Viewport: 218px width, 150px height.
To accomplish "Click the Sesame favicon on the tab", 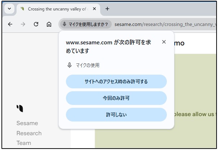I will 23,9.
